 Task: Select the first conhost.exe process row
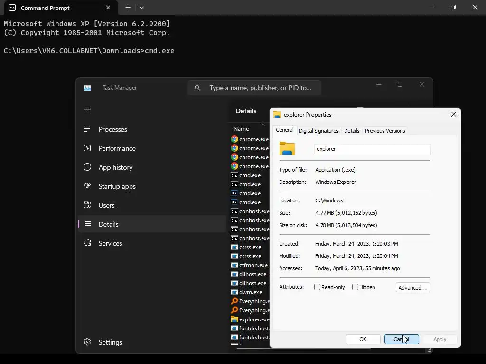(x=250, y=211)
